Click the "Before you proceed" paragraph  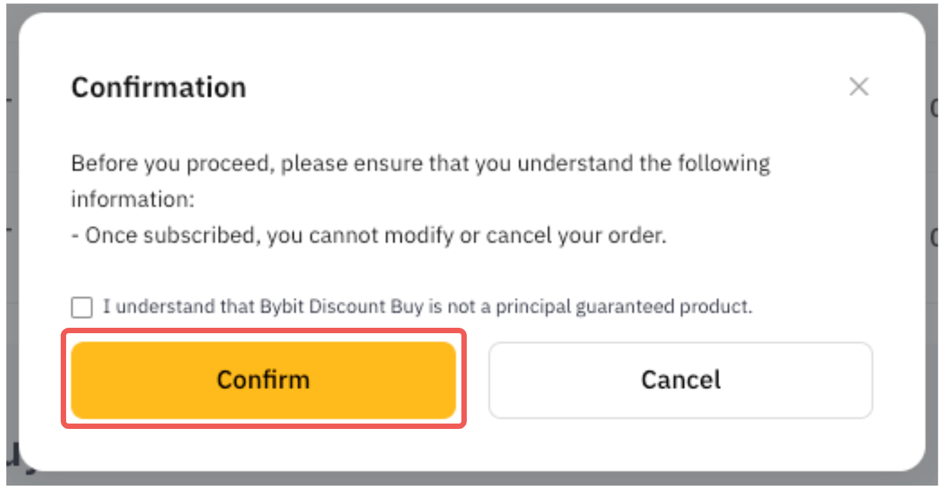(x=420, y=164)
